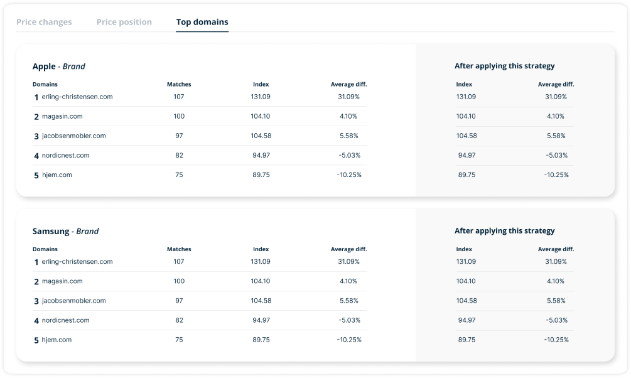
Task: Click the Domains column header in Samsung table
Action: [x=45, y=249]
